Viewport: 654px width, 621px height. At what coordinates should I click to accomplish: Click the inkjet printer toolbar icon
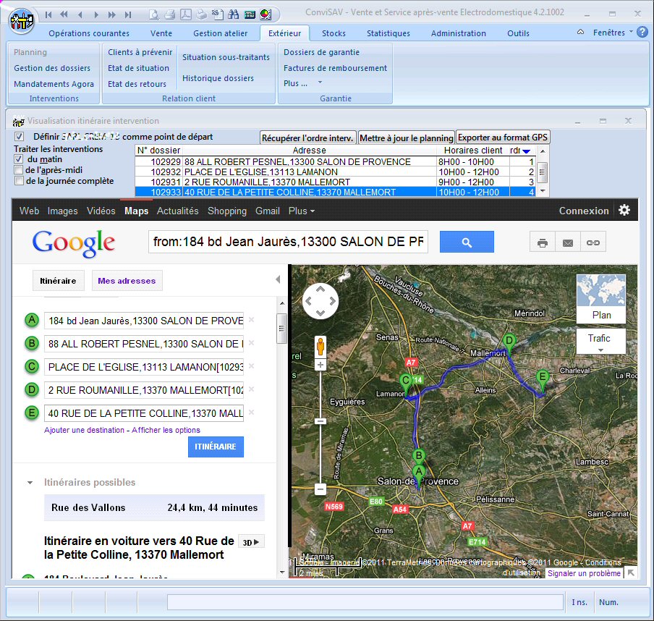(201, 14)
